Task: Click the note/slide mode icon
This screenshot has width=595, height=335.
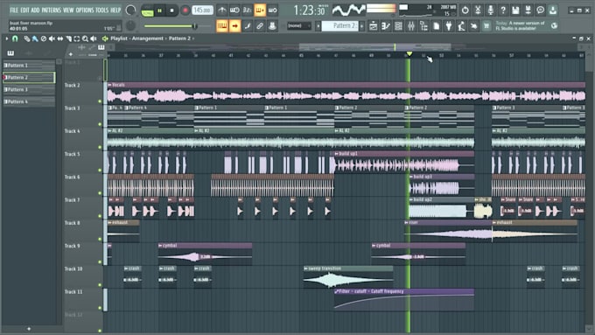Action: [x=248, y=26]
